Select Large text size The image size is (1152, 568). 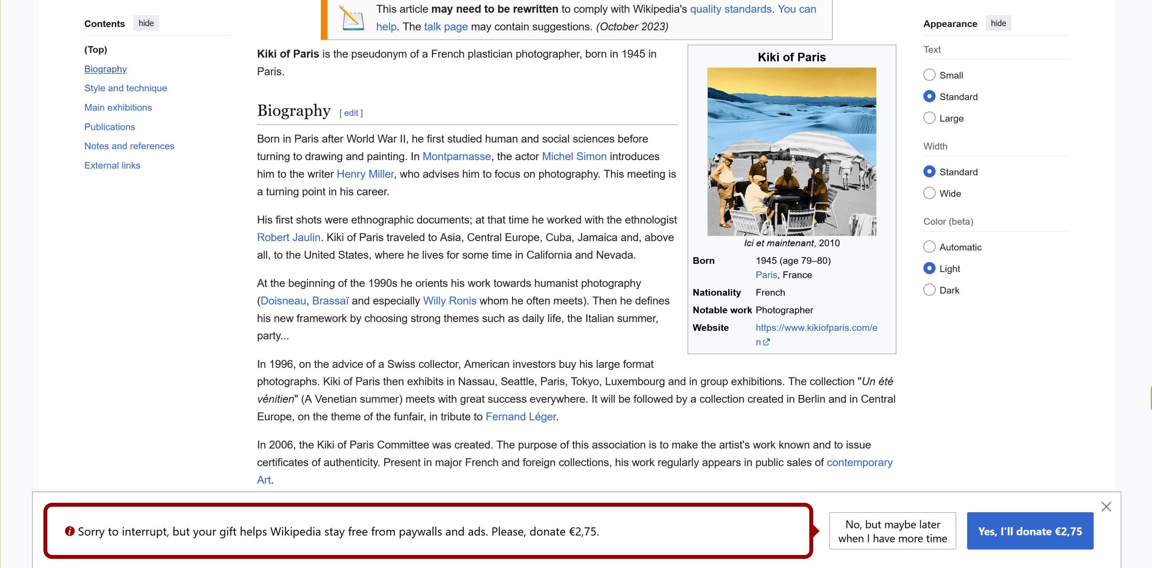point(929,118)
